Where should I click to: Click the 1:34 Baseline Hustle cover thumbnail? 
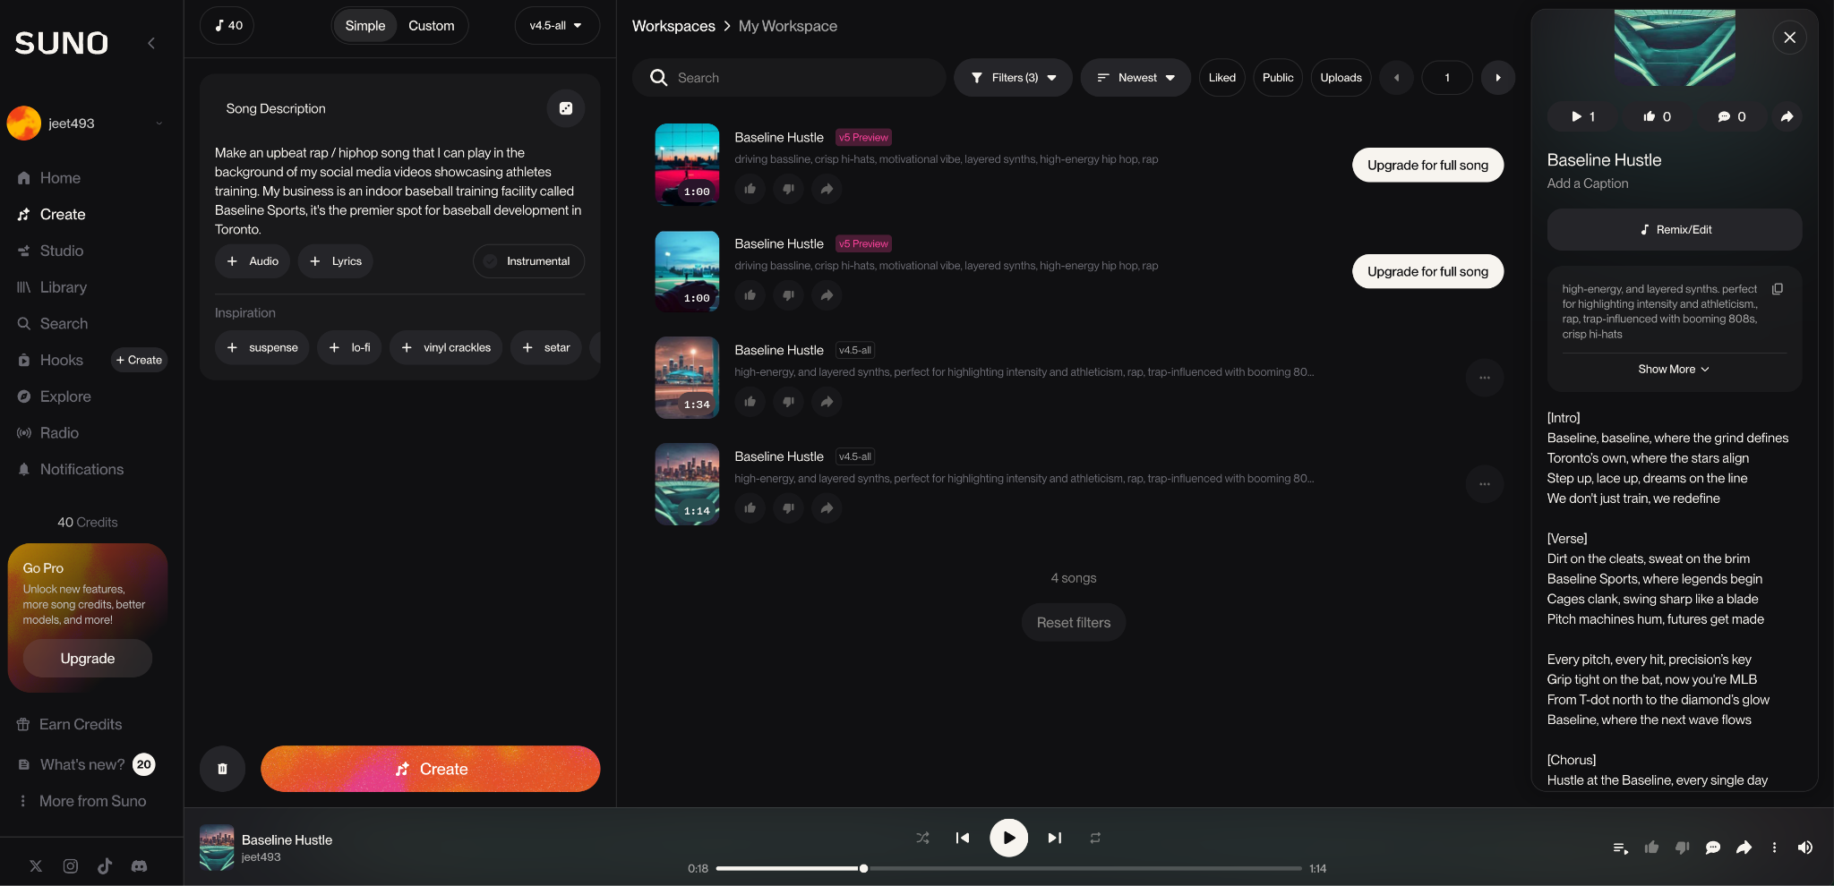[687, 378]
